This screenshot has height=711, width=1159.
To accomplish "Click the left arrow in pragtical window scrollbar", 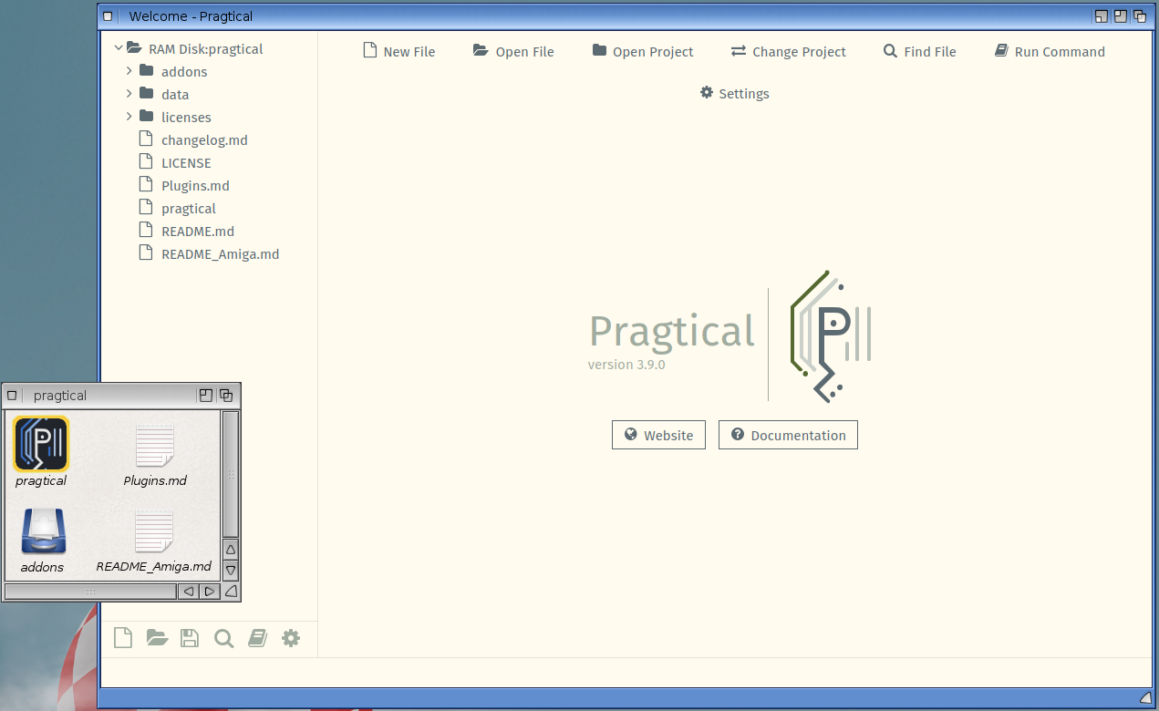I will [189, 592].
